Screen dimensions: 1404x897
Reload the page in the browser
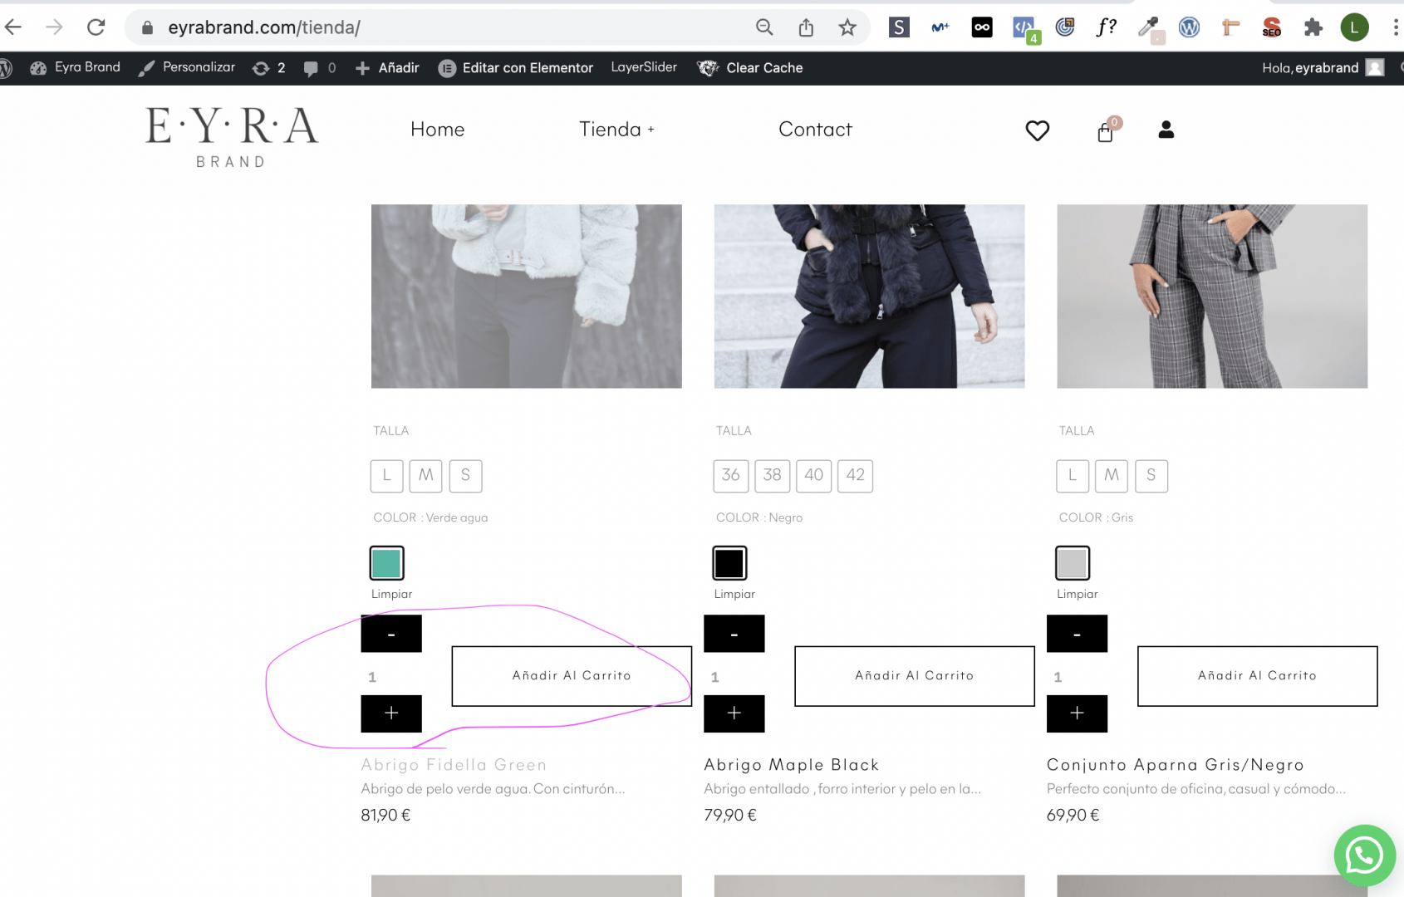click(96, 27)
